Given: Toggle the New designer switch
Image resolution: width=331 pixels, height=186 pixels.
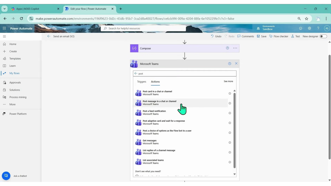Looking at the screenshot, I should point(323,36).
